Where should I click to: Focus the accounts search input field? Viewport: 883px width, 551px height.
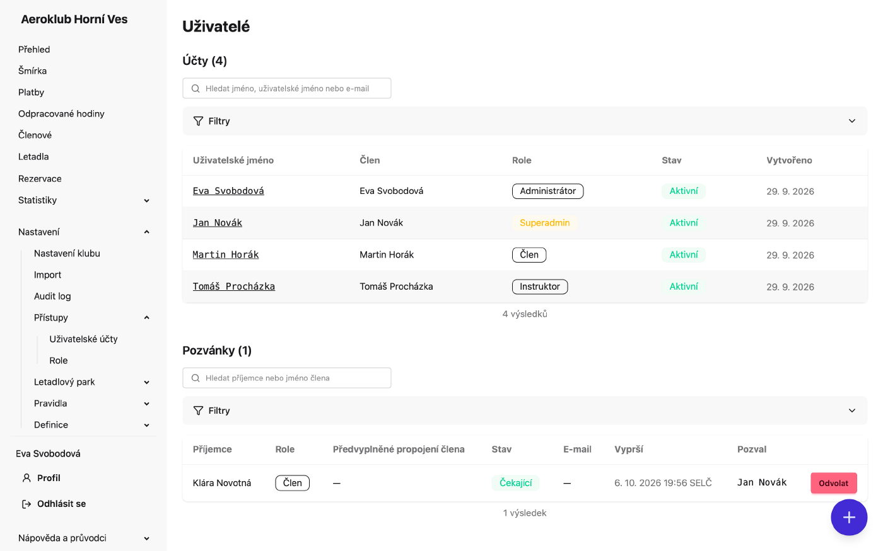[287, 88]
